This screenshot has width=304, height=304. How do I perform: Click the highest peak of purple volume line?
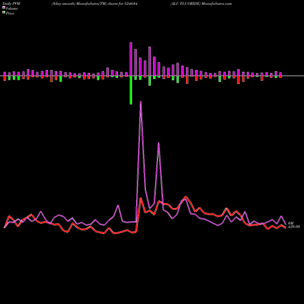click(x=140, y=102)
